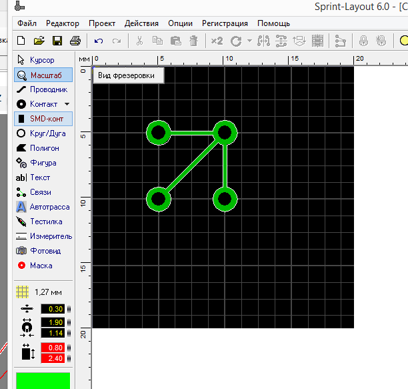Toggle the Маска solder mask view

pos(43,266)
